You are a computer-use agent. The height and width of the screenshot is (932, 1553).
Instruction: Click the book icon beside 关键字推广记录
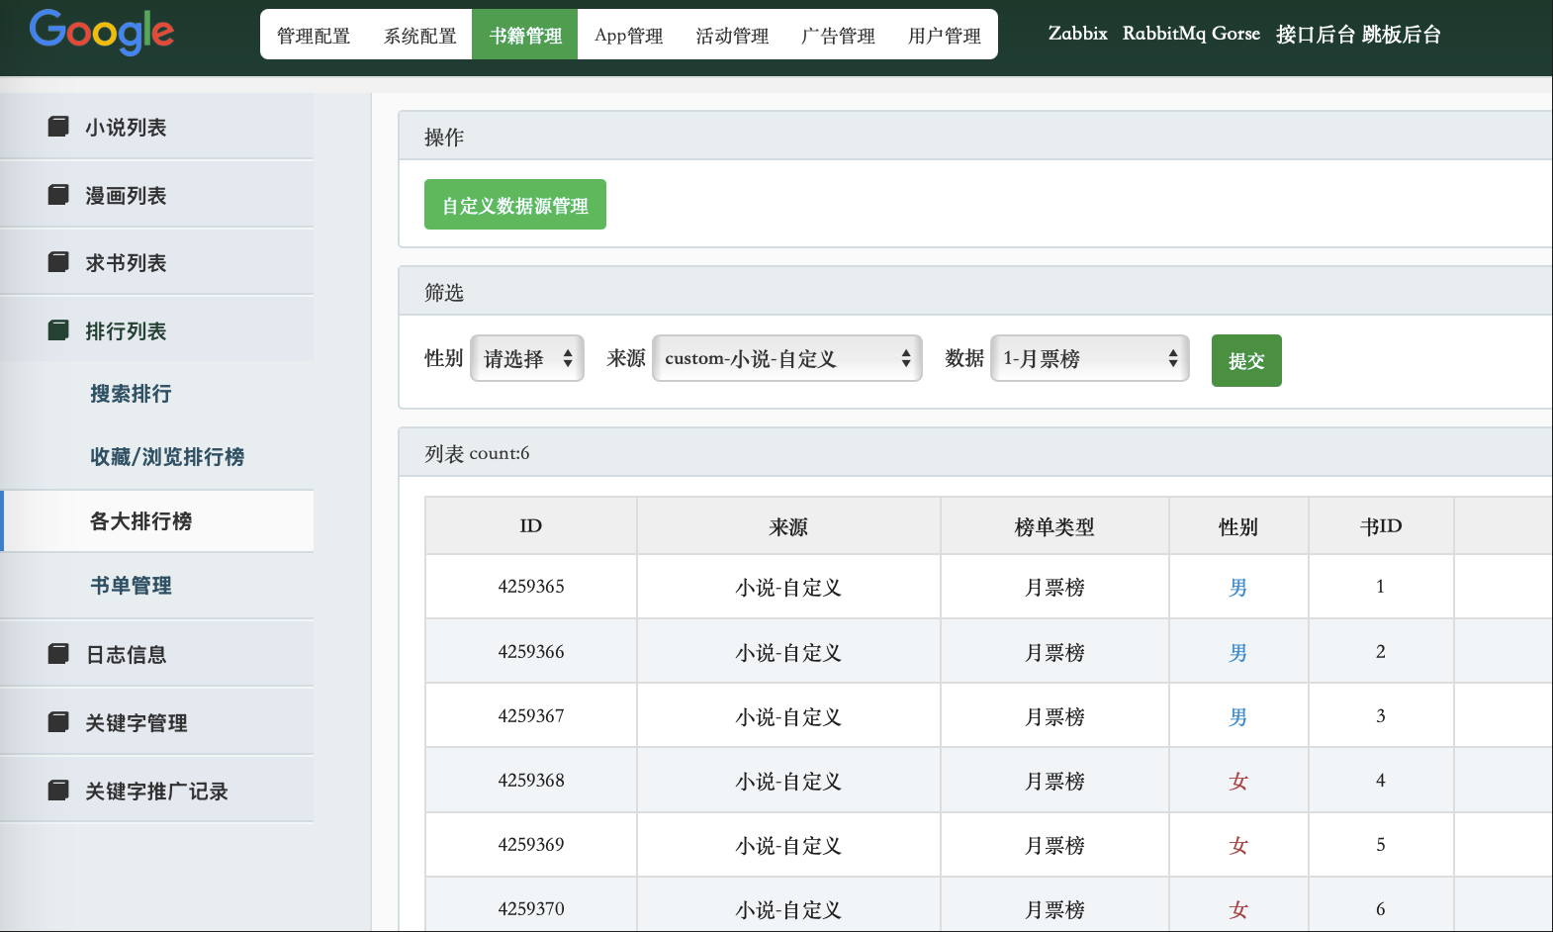58,791
